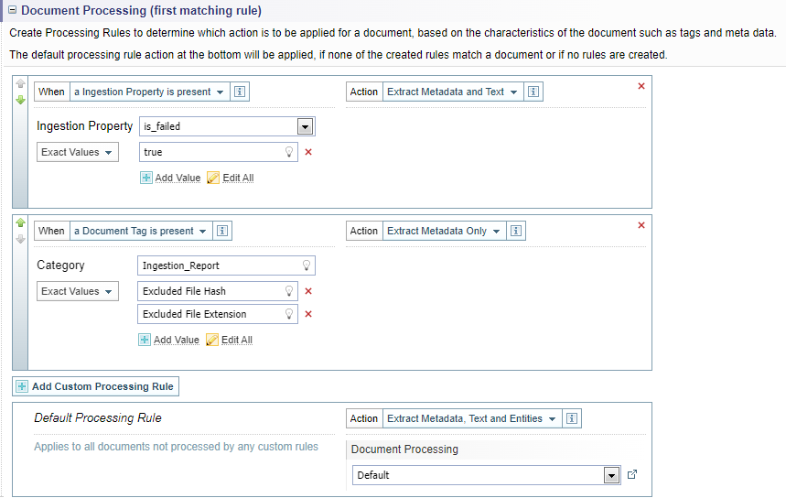786x498 pixels.
Task: Change the Extract Metadata Only action dropdown
Action: (443, 231)
